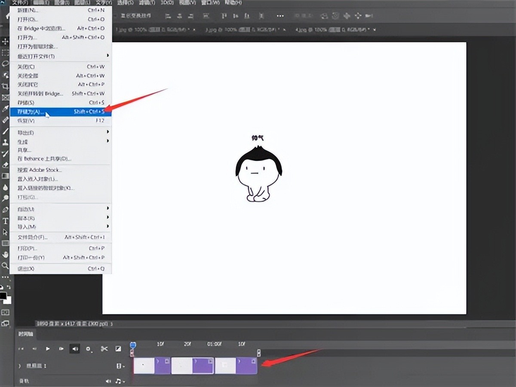The image size is (516, 387).
Task: Click the split-at-playhead scissors icon
Action: tap(104, 349)
